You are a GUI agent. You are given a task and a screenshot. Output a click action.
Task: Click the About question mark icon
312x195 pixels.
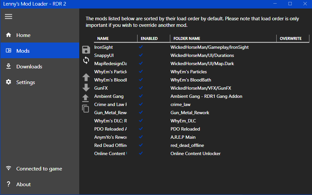[9, 184]
